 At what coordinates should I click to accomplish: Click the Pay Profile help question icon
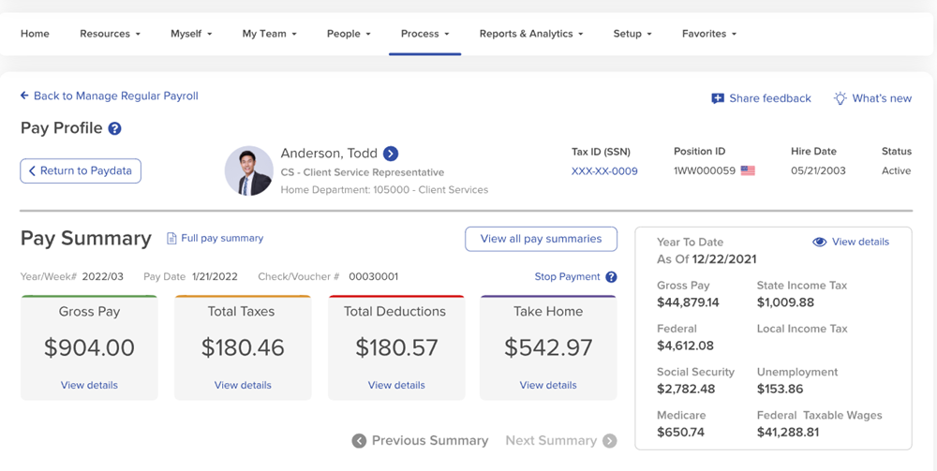(x=114, y=128)
